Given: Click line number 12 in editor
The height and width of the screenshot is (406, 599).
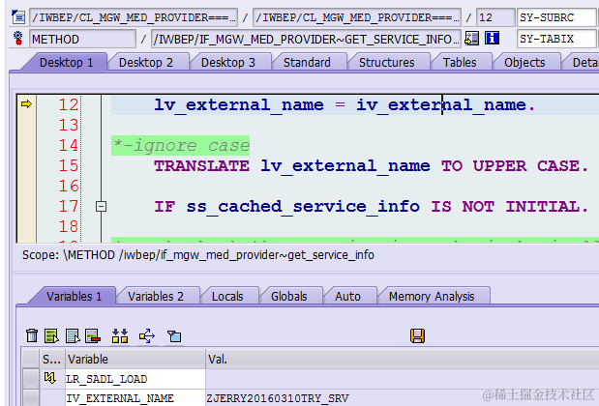Looking at the screenshot, I should point(69,104).
